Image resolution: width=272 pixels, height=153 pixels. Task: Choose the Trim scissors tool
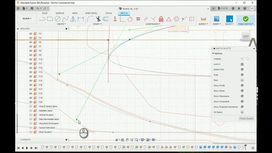98,19
